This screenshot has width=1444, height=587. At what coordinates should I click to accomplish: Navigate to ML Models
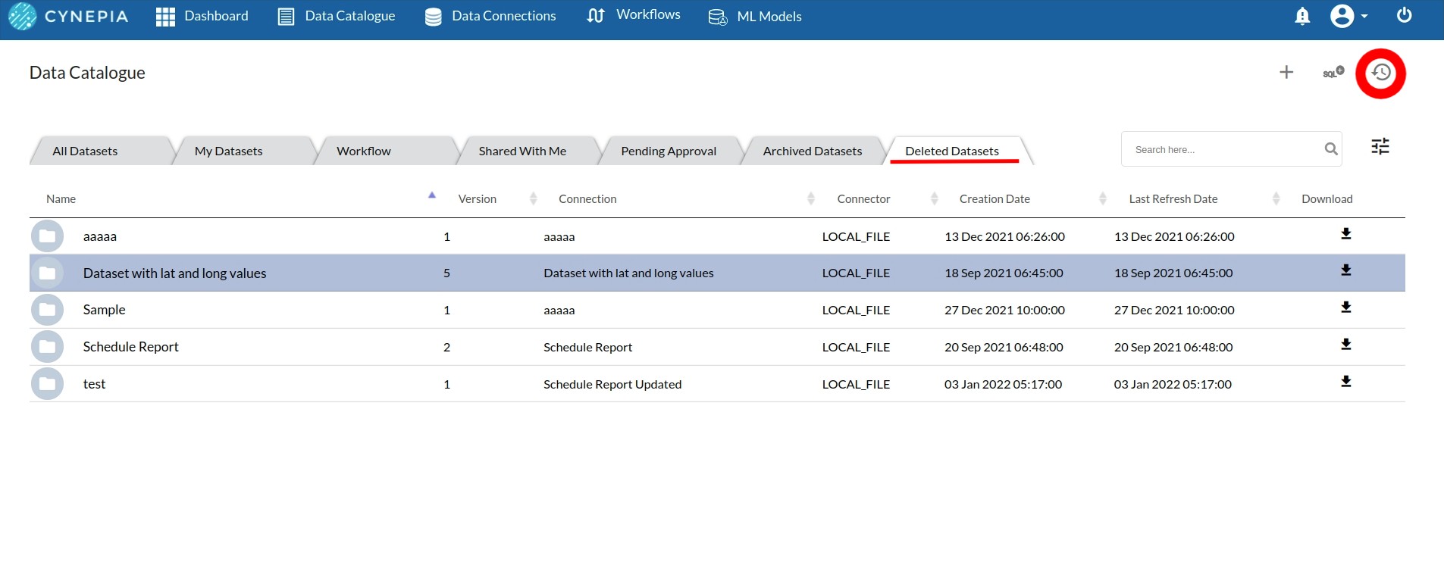pyautogui.click(x=755, y=17)
